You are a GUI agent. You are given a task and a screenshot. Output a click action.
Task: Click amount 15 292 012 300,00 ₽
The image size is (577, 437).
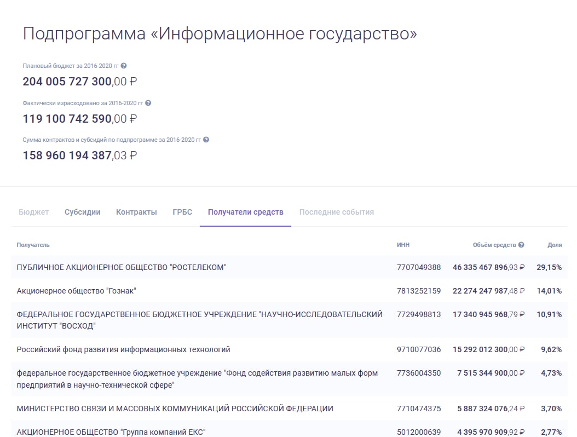[x=489, y=349]
